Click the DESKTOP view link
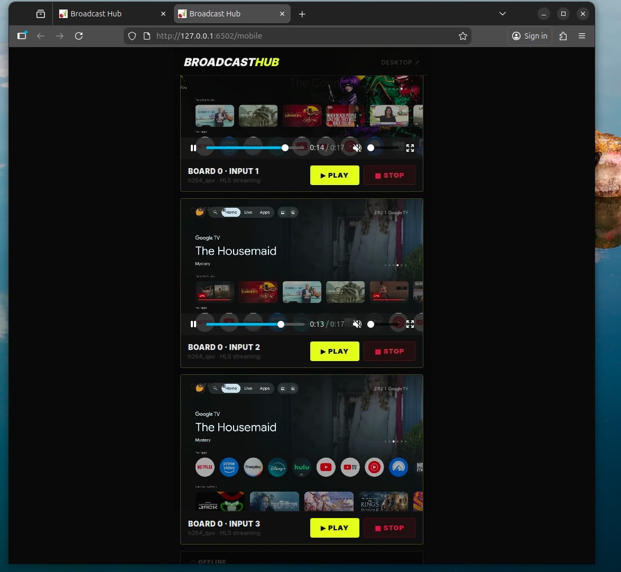 (x=400, y=62)
